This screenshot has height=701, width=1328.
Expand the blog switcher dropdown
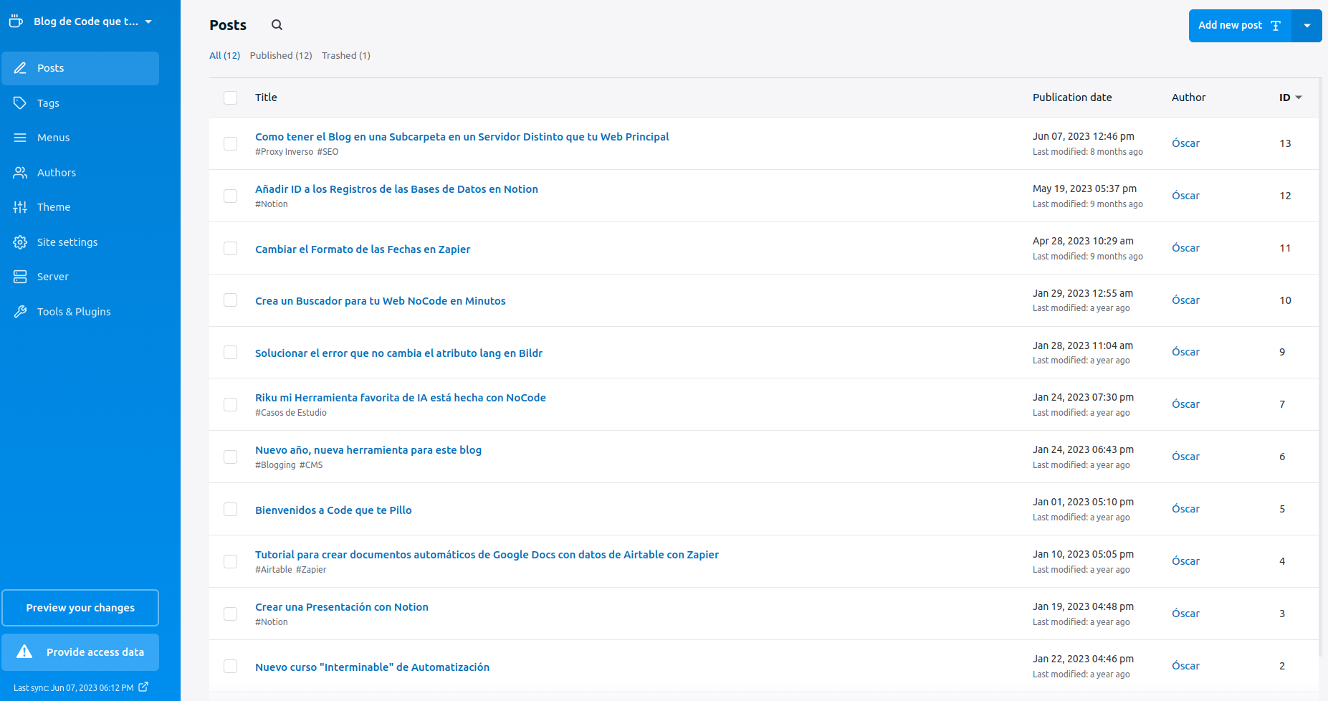148,21
